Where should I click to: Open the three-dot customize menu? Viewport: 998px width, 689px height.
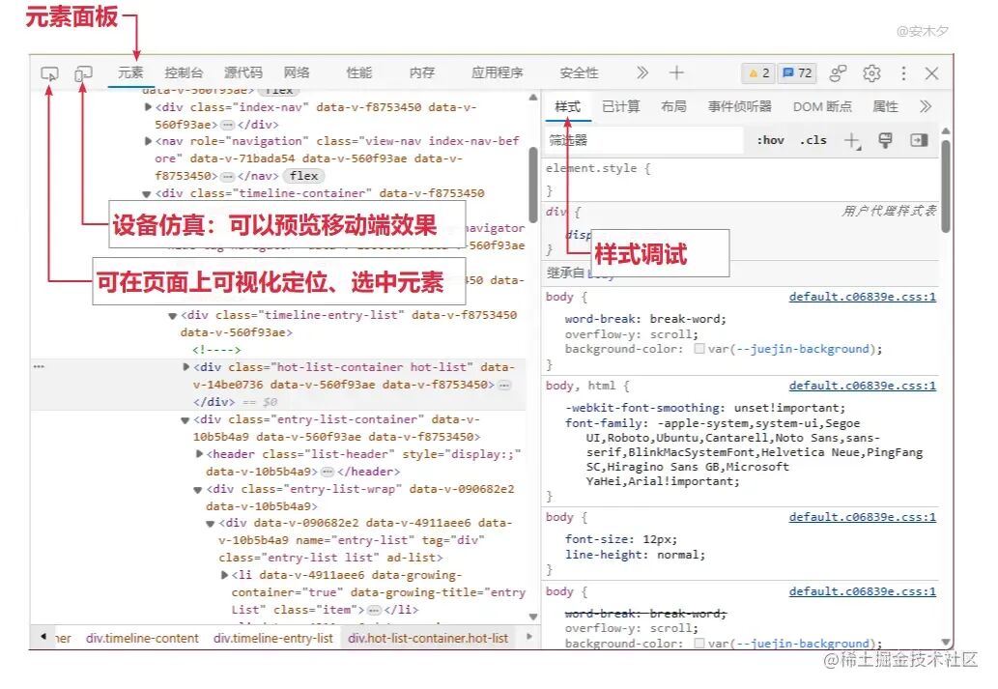pyautogui.click(x=903, y=73)
